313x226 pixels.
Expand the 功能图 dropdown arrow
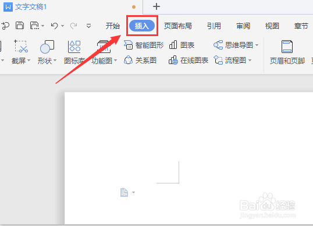pyautogui.click(x=115, y=60)
